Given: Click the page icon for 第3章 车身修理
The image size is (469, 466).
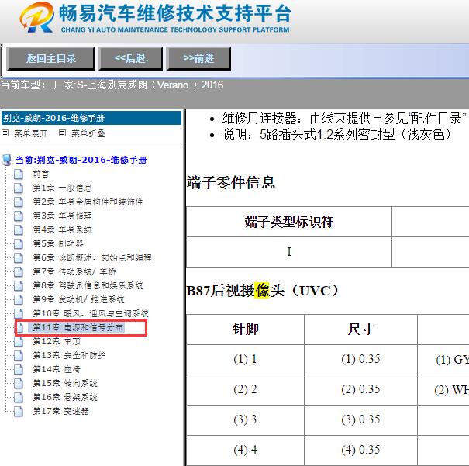Looking at the screenshot, I should point(19,216).
